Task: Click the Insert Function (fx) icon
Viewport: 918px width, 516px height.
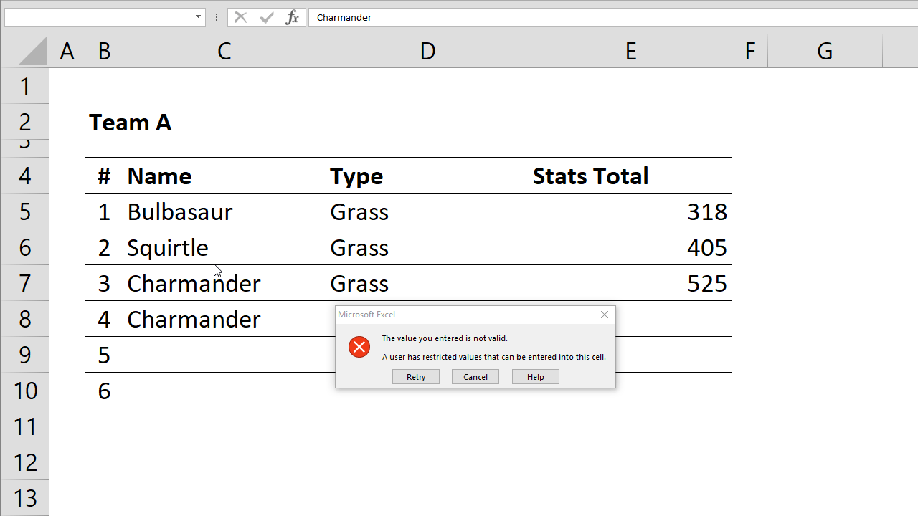Action: tap(292, 17)
